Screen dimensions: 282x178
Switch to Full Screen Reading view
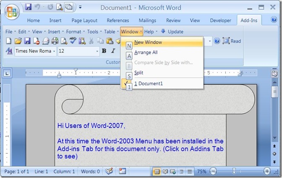point(165,171)
